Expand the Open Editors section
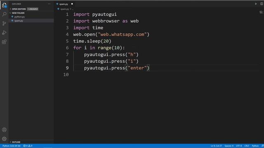The width and height of the screenshot is (264, 148). [19, 9]
